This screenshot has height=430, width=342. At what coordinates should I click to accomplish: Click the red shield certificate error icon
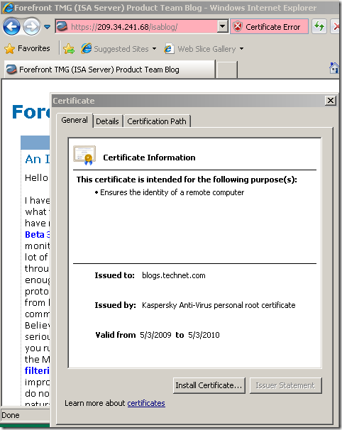(238, 26)
